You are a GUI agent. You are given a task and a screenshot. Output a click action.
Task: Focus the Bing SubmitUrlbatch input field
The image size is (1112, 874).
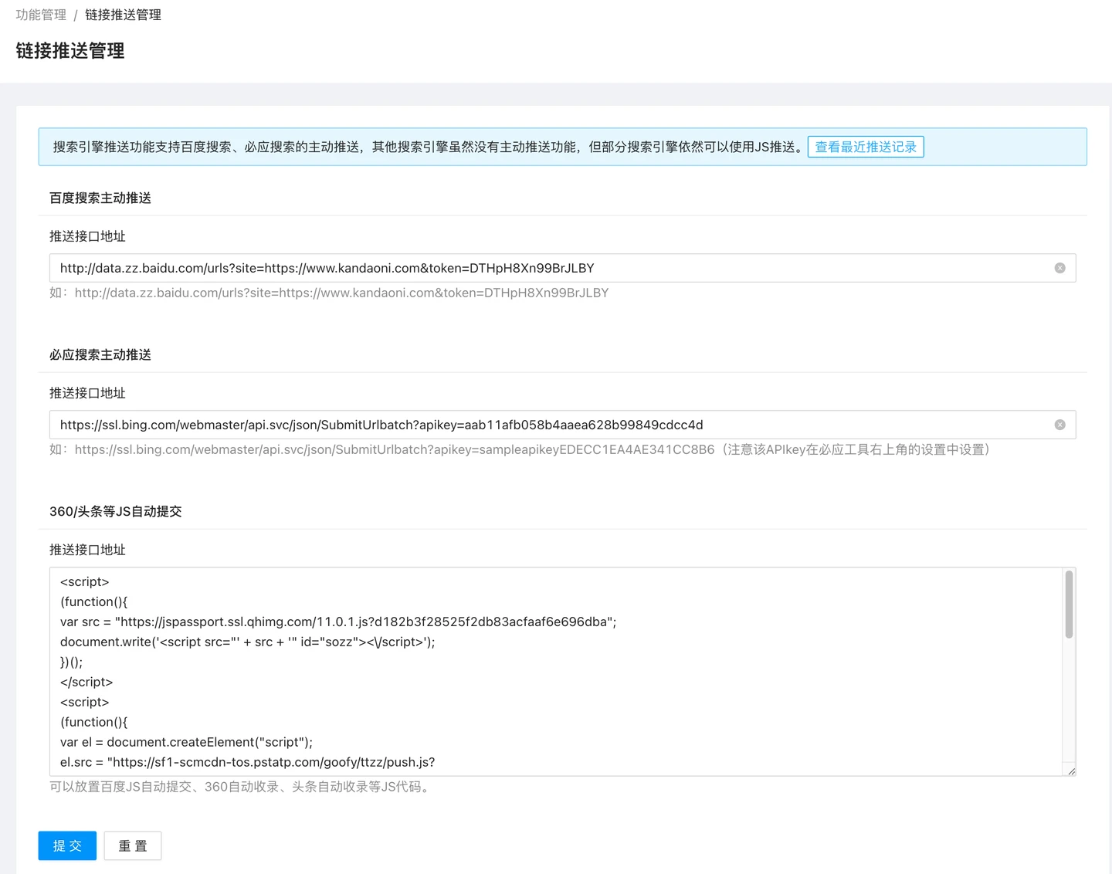541,425
